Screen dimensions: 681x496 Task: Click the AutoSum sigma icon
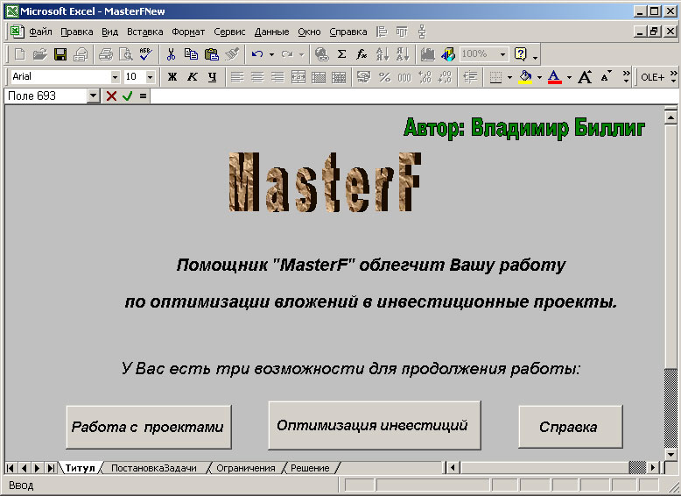pyautogui.click(x=341, y=54)
